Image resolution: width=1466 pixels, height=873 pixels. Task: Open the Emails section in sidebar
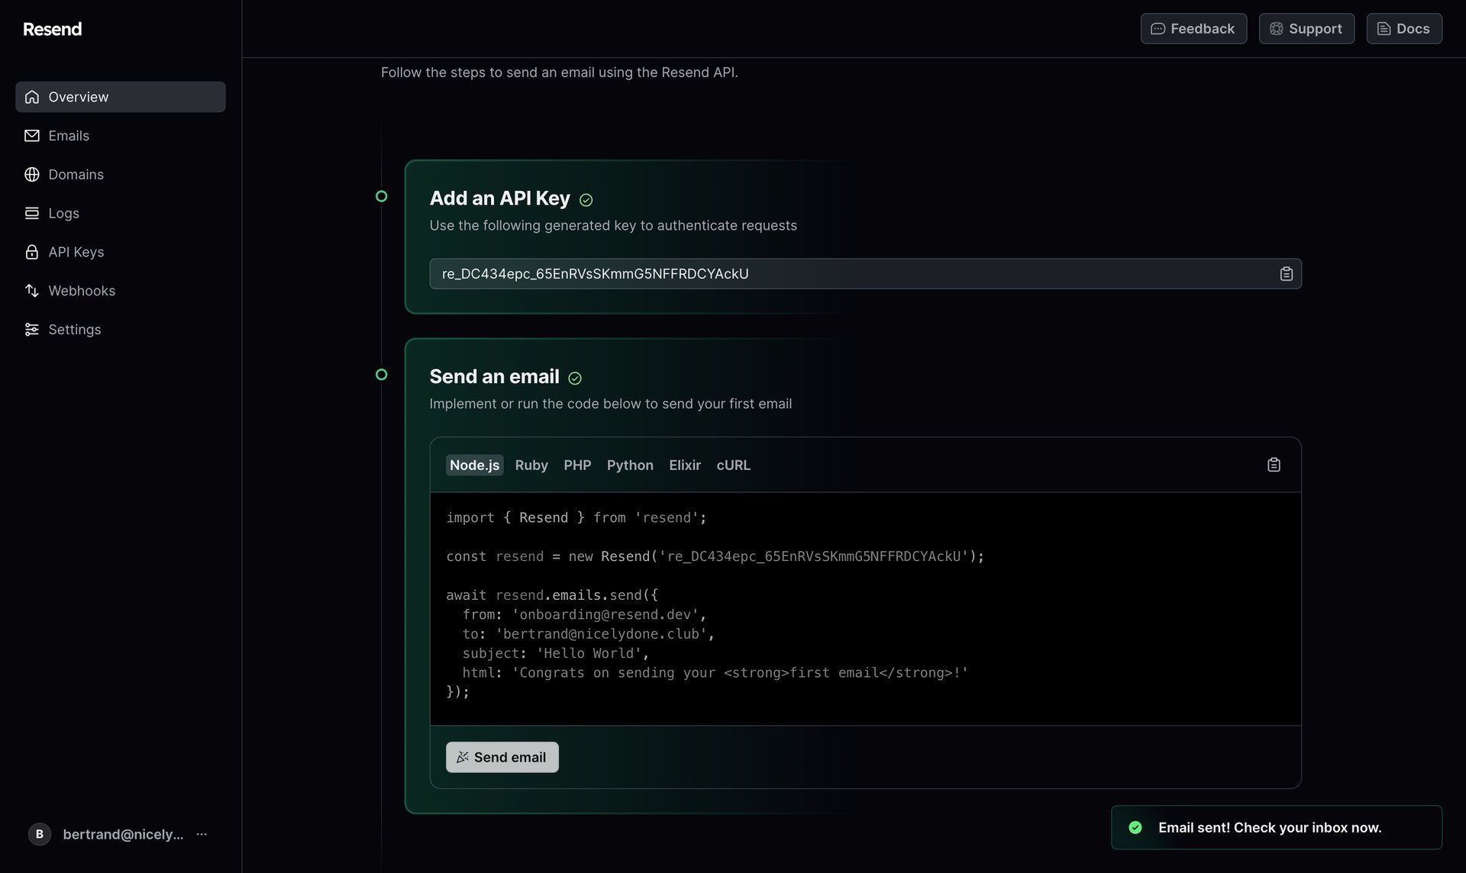click(x=69, y=135)
